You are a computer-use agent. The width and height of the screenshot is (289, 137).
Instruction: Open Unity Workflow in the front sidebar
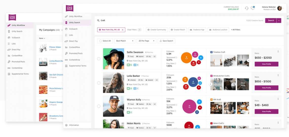pyautogui.click(x=77, y=16)
